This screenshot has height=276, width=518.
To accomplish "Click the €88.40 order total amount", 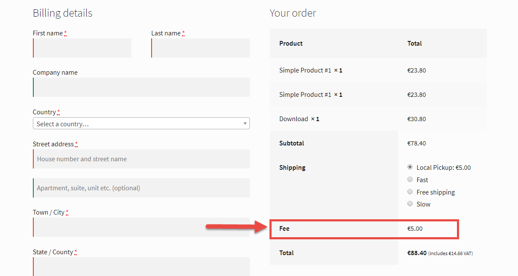I will pos(417,253).
